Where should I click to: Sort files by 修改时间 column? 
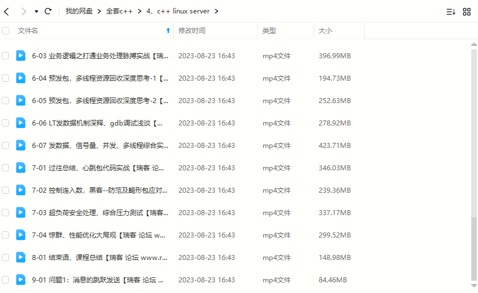click(x=192, y=31)
